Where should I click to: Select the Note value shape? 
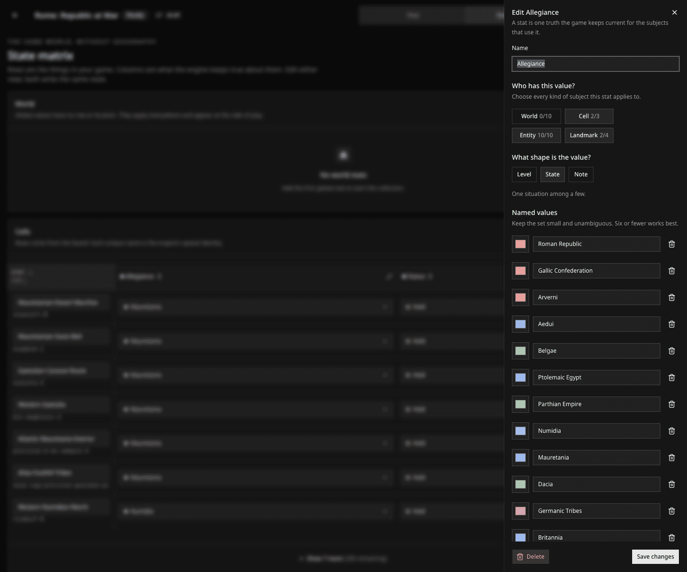point(581,174)
